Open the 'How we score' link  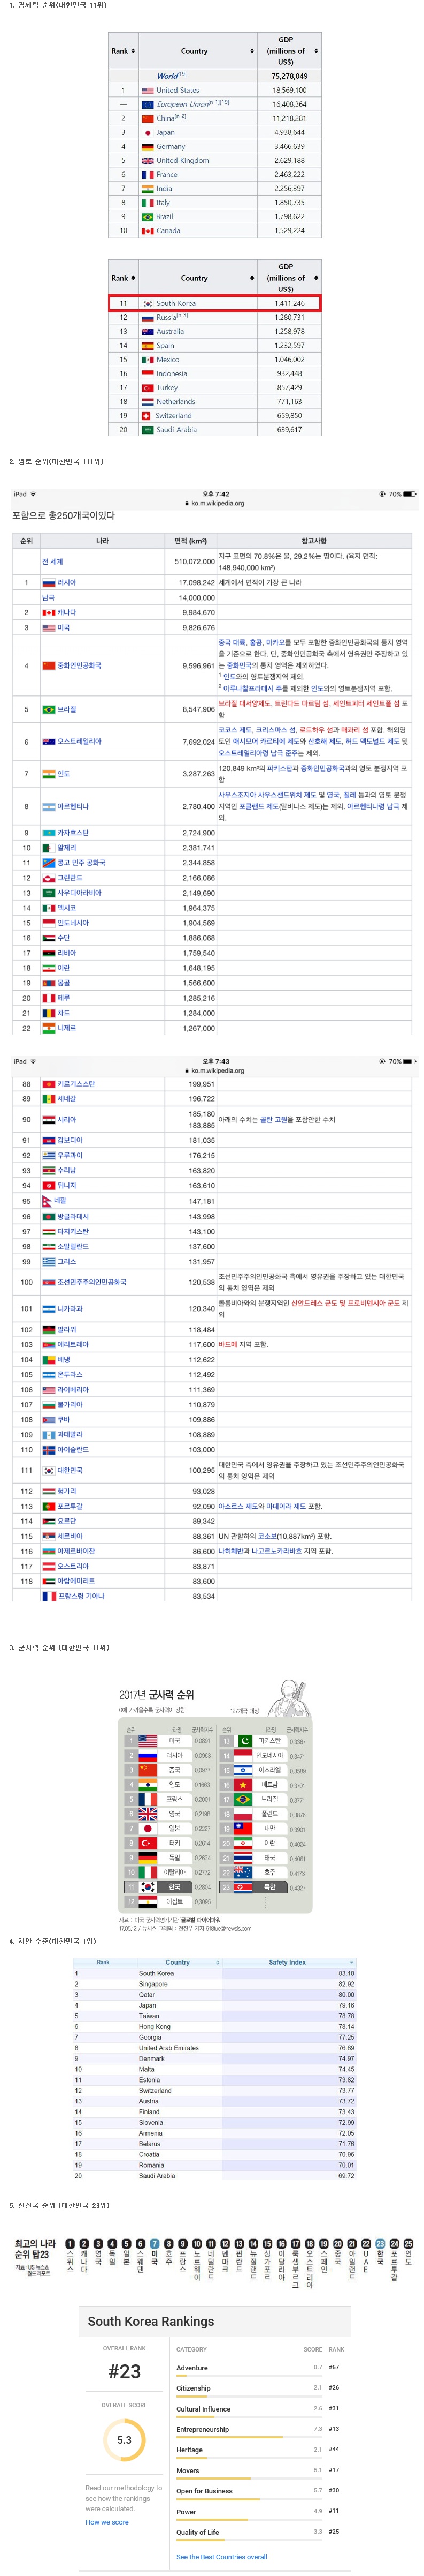[107, 2522]
